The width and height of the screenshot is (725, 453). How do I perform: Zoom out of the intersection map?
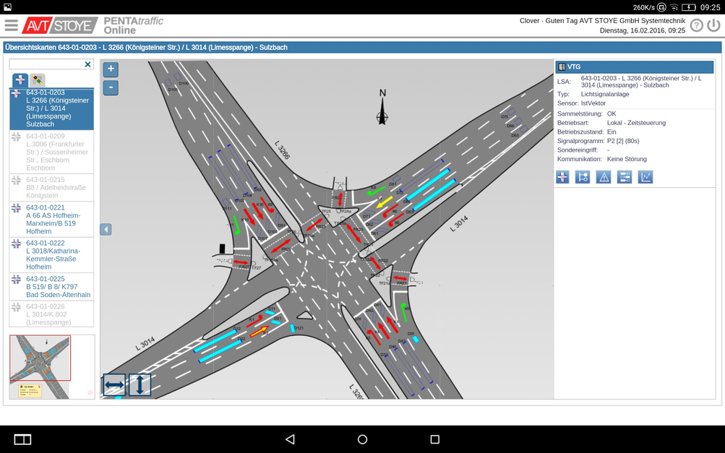[111, 88]
